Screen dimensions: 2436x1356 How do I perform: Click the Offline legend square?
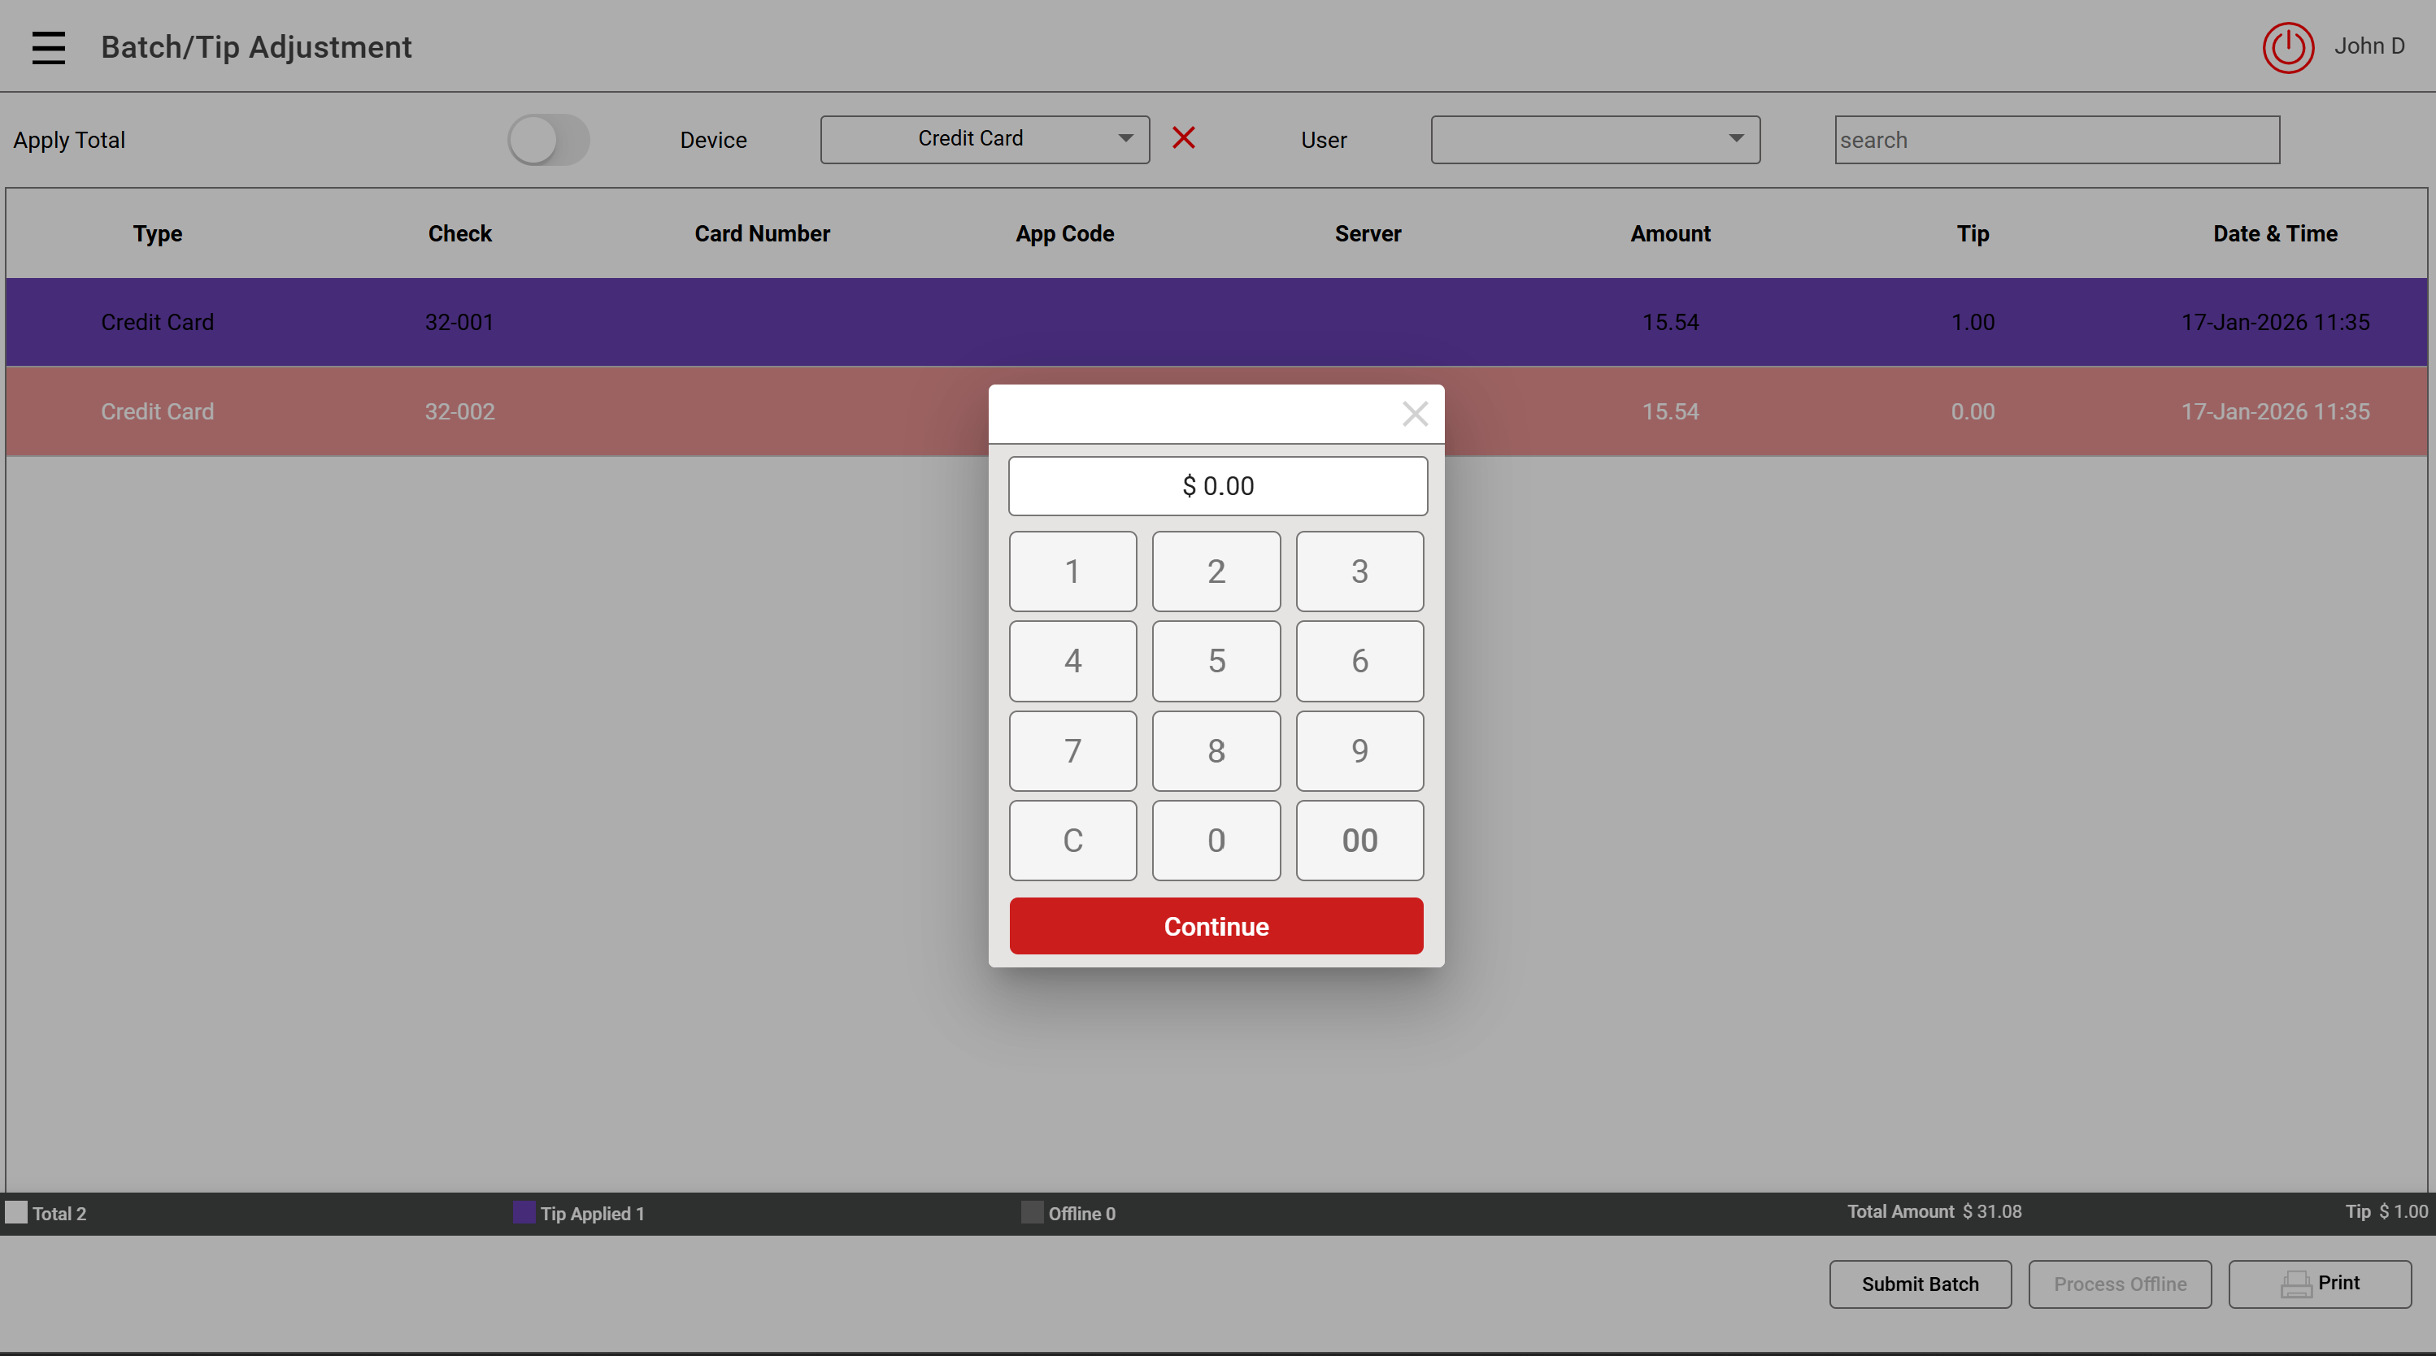tap(1032, 1212)
